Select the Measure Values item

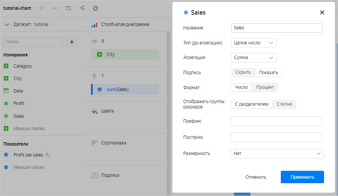(x=29, y=167)
